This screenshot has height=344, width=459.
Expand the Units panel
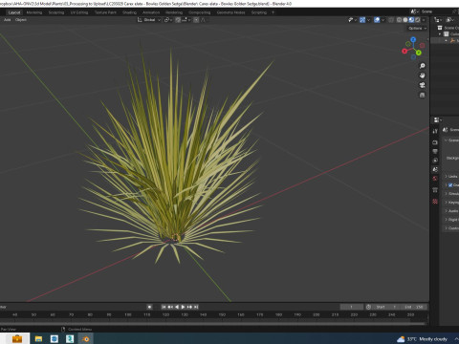[x=451, y=176]
